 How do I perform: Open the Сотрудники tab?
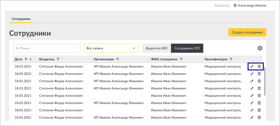(x=21, y=19)
